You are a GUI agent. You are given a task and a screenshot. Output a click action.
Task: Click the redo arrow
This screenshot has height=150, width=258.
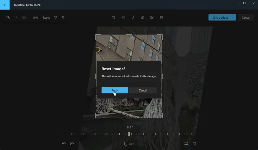click(63, 17)
